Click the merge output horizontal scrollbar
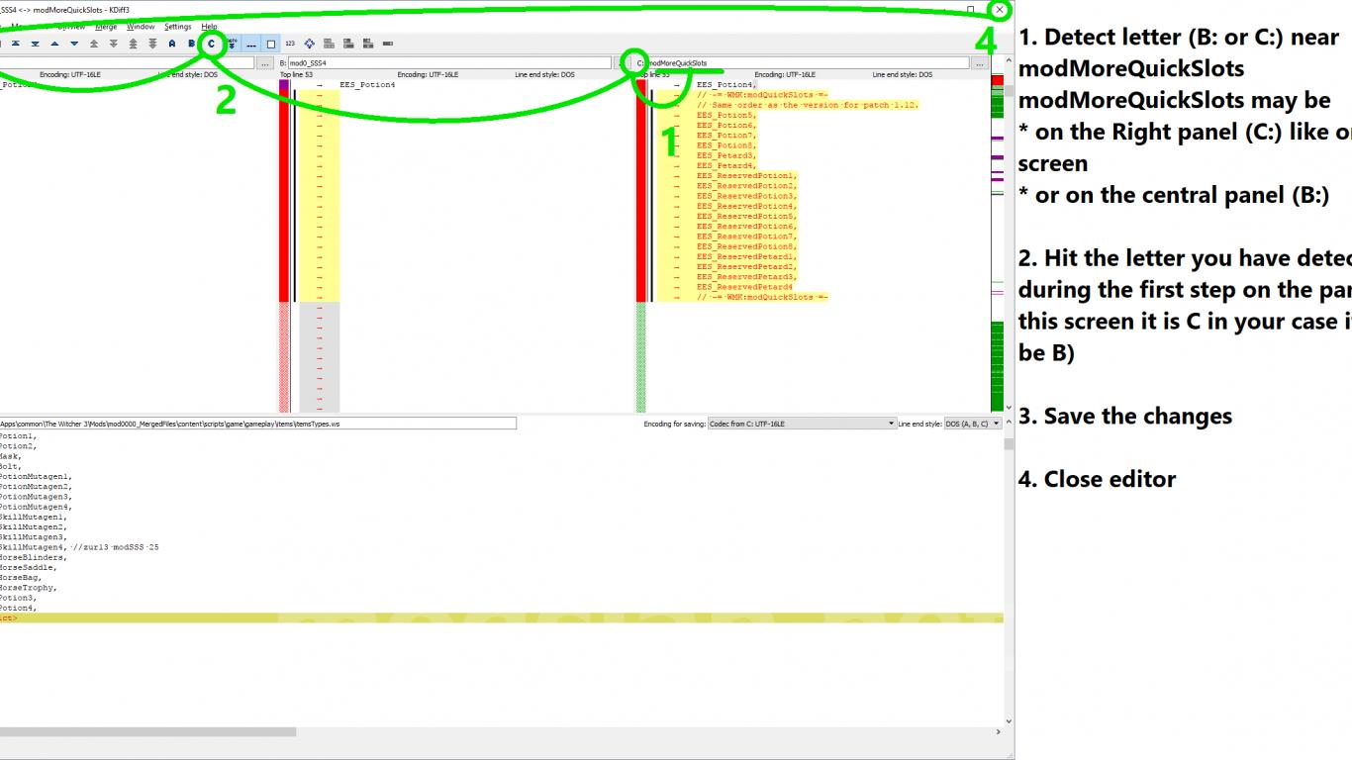This screenshot has height=760, width=1352. click(501, 732)
